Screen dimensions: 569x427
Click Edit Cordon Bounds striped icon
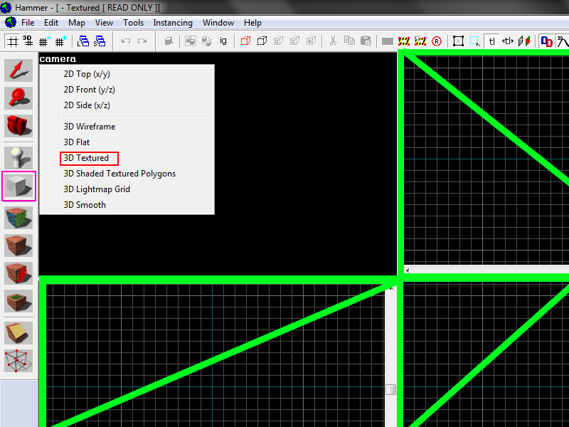420,41
